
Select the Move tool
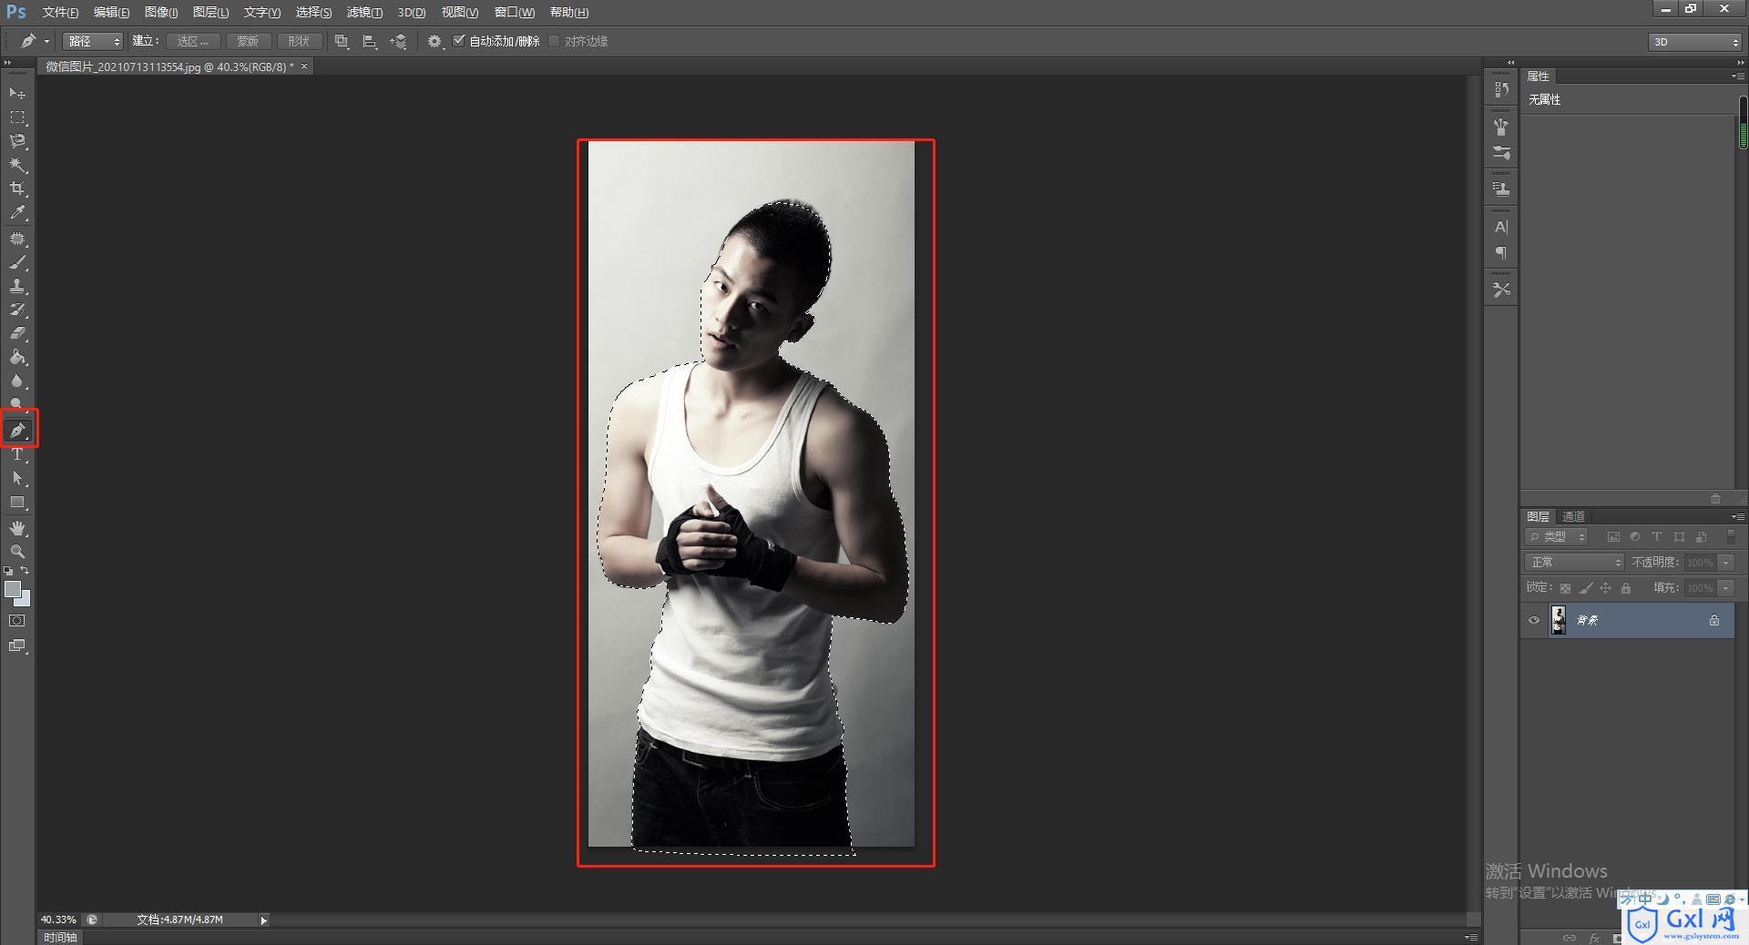pyautogui.click(x=17, y=93)
